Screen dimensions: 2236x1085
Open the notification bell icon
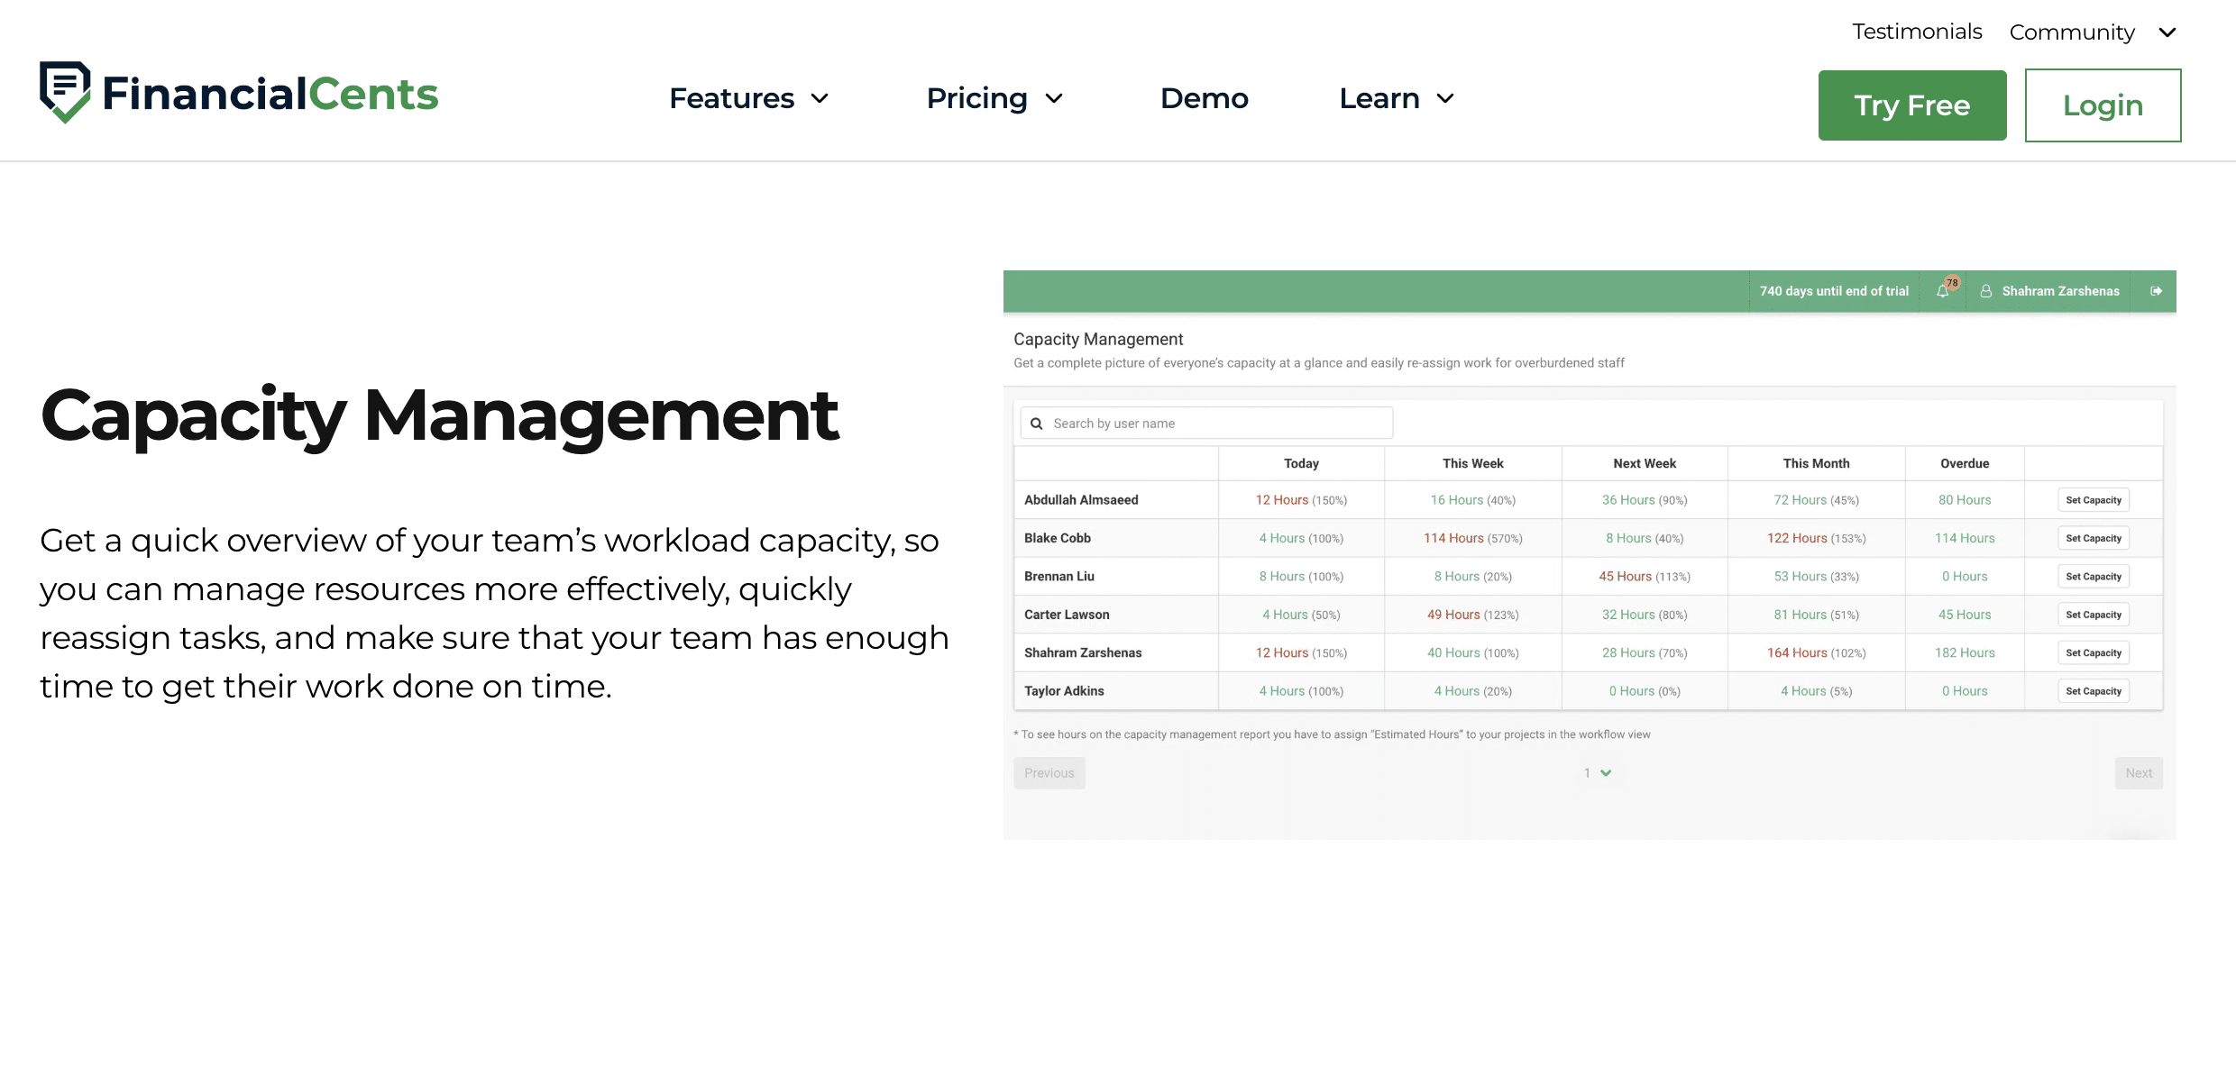1942,291
